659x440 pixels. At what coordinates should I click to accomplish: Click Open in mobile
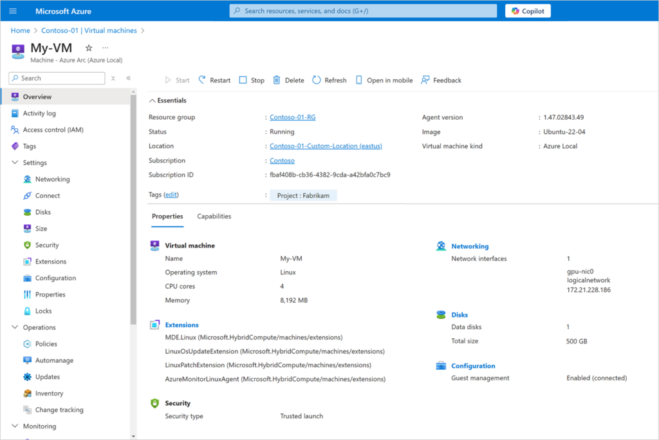coord(384,80)
